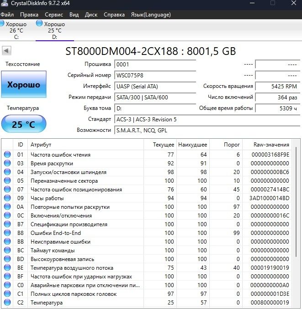The height and width of the screenshot is (310, 302).
Task: Click the Наихудшее column header
Action: tap(193, 145)
